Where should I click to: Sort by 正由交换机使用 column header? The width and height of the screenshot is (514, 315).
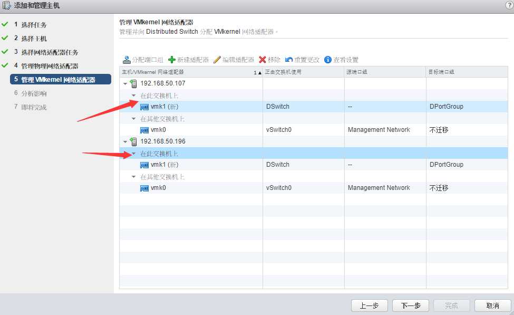304,72
